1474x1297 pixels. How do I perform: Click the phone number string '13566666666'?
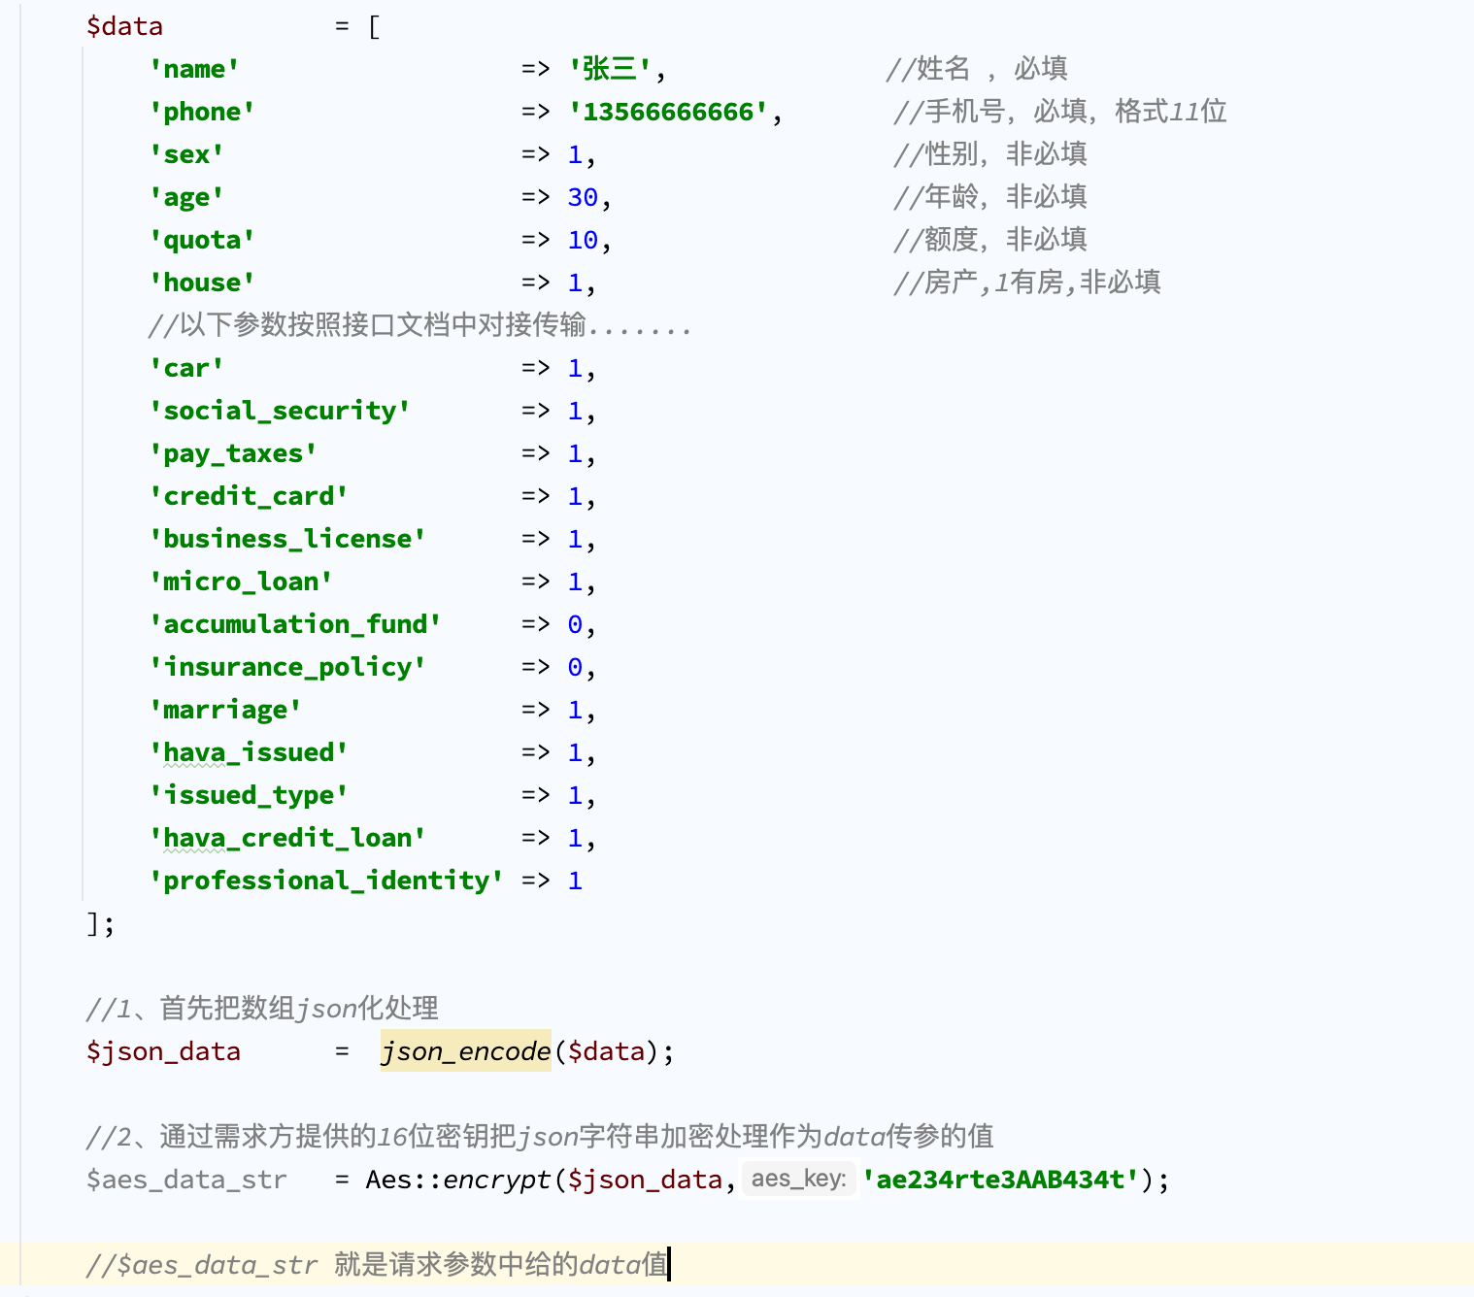click(x=668, y=112)
